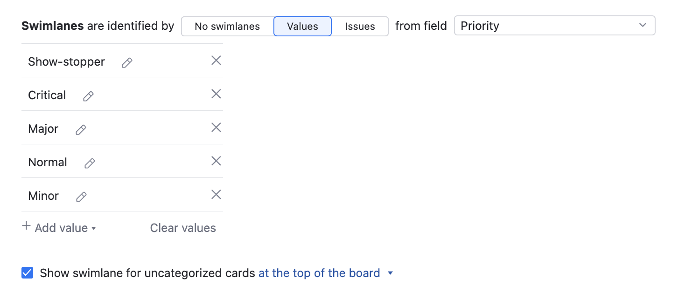
Task: Switch swimlanes to Issues mode
Action: (x=360, y=27)
